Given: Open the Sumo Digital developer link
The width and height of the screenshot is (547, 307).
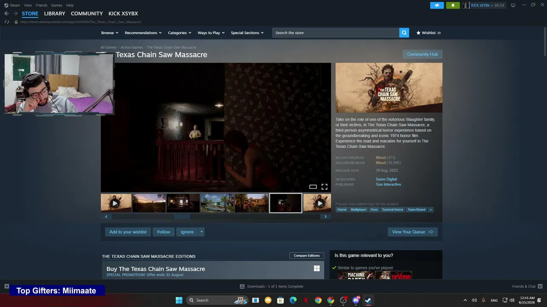Looking at the screenshot, I should pos(386,179).
